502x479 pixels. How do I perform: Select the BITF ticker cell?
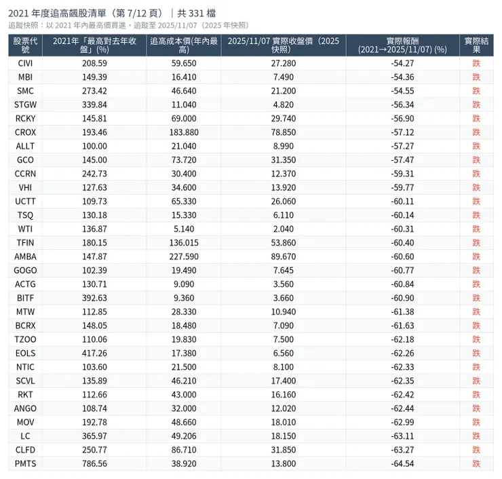[25, 298]
